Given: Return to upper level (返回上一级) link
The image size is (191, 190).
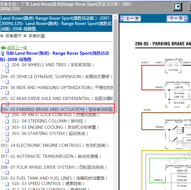Looking at the screenshot, I should 17,48.
